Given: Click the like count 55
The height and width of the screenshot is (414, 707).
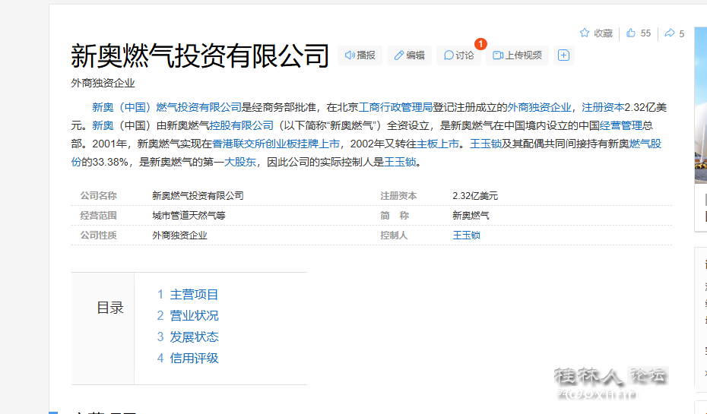Looking at the screenshot, I should click(645, 33).
